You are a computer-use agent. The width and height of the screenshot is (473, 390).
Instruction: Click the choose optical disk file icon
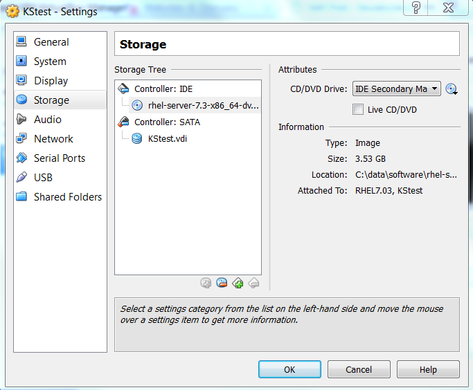(452, 89)
